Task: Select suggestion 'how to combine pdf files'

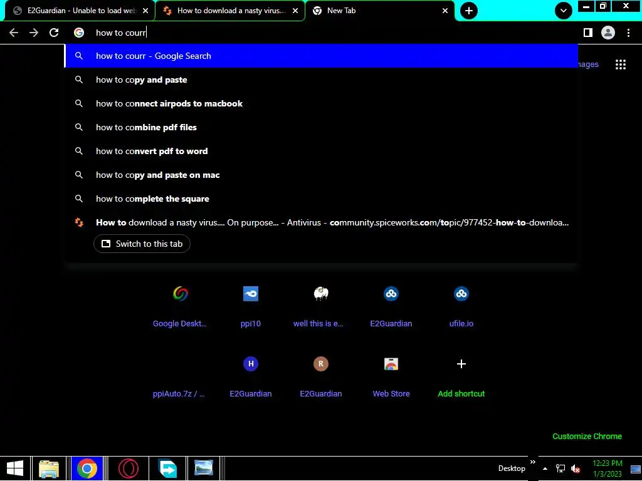Action: 321,127
